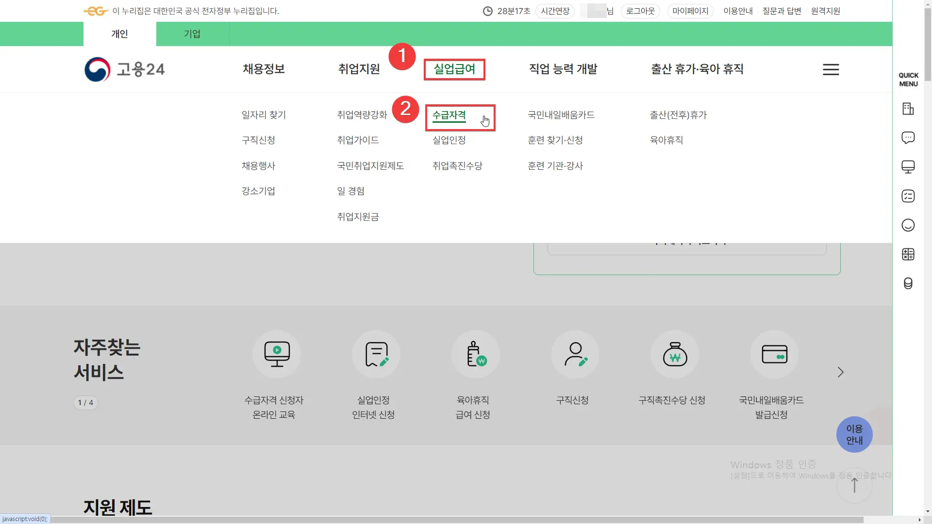Viewport: 932px width, 524px height.
Task: Open 국민내일배움카드 발급신청 card icon
Action: coord(774,354)
